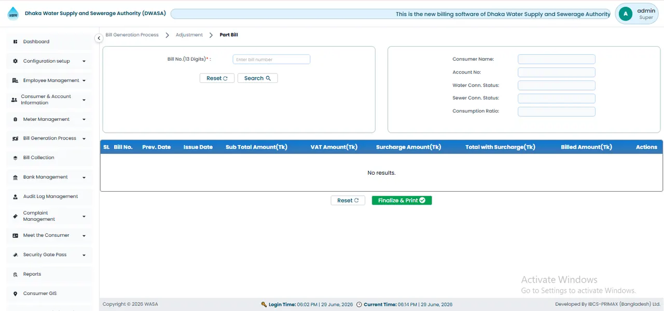664x311 pixels.
Task: Expand the Security Gate Pass dropdown arrow
Action: [84, 255]
